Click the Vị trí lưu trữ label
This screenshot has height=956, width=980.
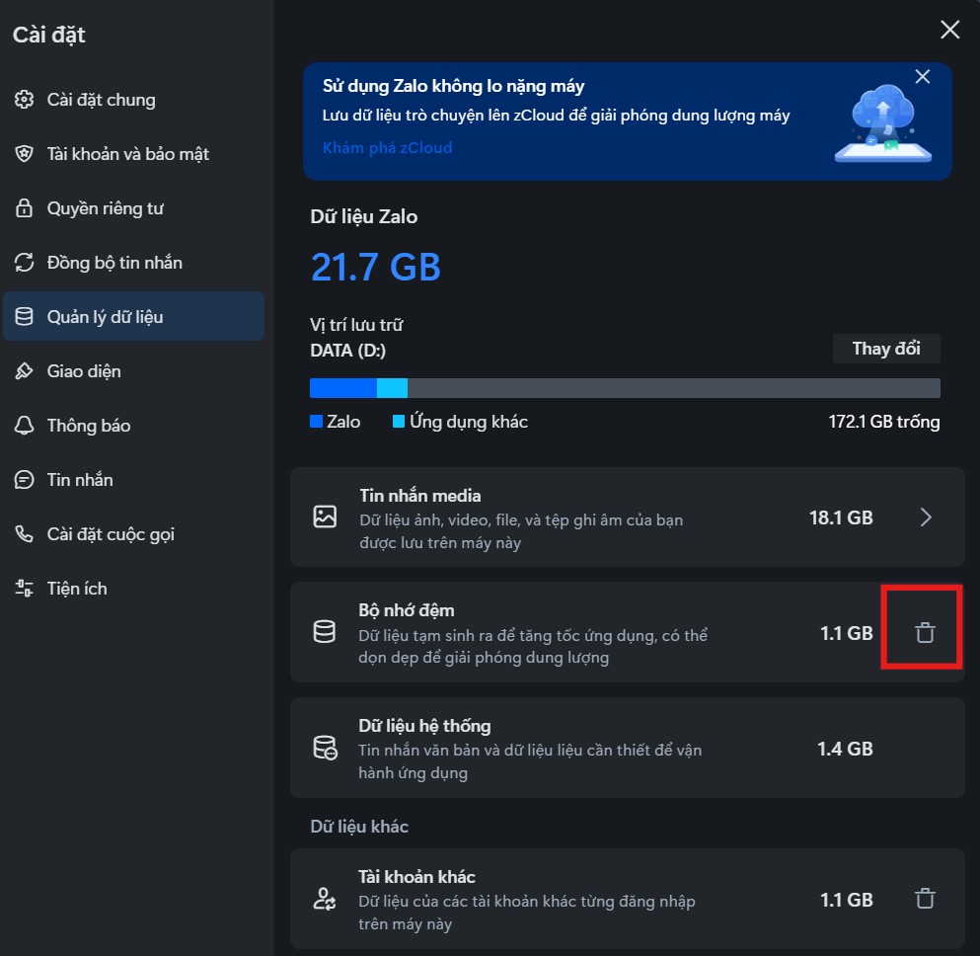[x=356, y=325]
